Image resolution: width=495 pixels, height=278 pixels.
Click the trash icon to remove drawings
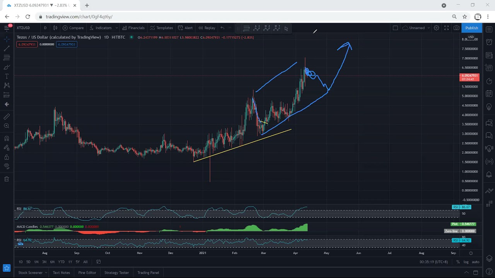[7, 179]
